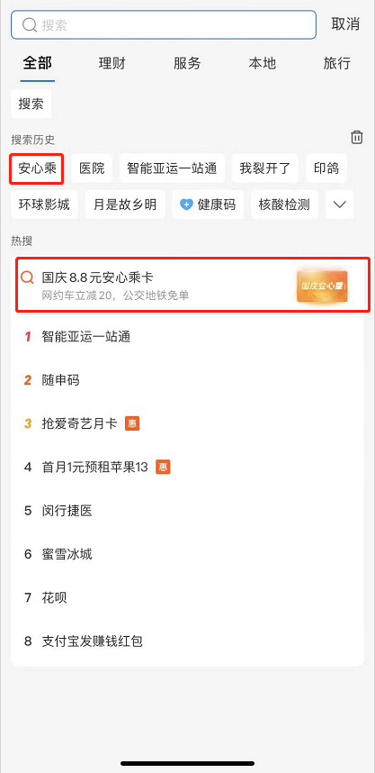Tap the orange search icon beside 国庆安心乘卡
The height and width of the screenshot is (773, 375).
[28, 277]
